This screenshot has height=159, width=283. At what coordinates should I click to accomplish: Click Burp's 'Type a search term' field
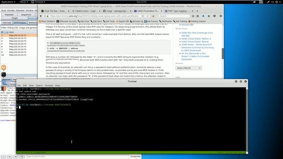coord(77,156)
